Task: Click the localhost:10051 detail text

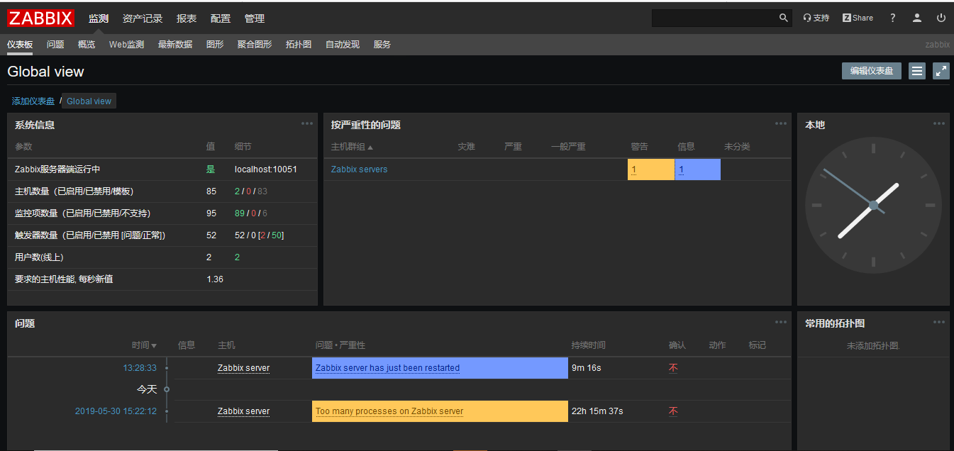Action: click(266, 169)
